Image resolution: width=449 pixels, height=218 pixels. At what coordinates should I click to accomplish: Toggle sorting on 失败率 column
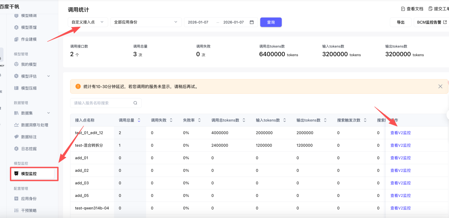click(x=200, y=120)
